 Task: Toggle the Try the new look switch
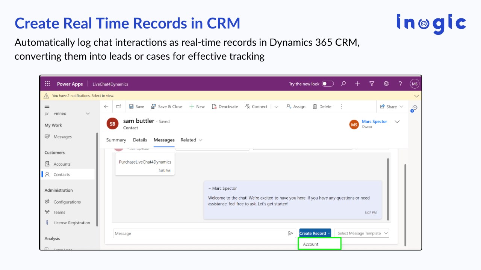[327, 84]
